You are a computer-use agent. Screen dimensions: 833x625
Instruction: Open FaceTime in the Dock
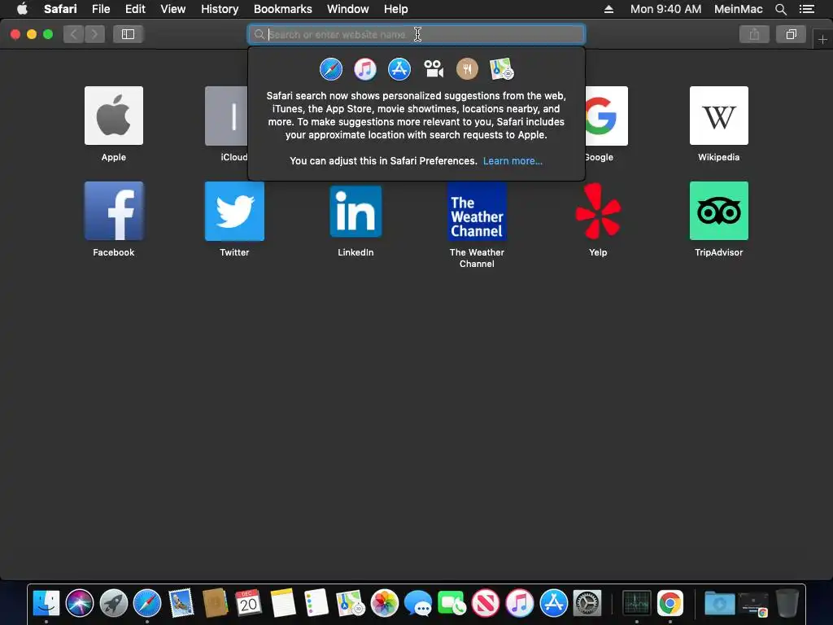pos(451,603)
